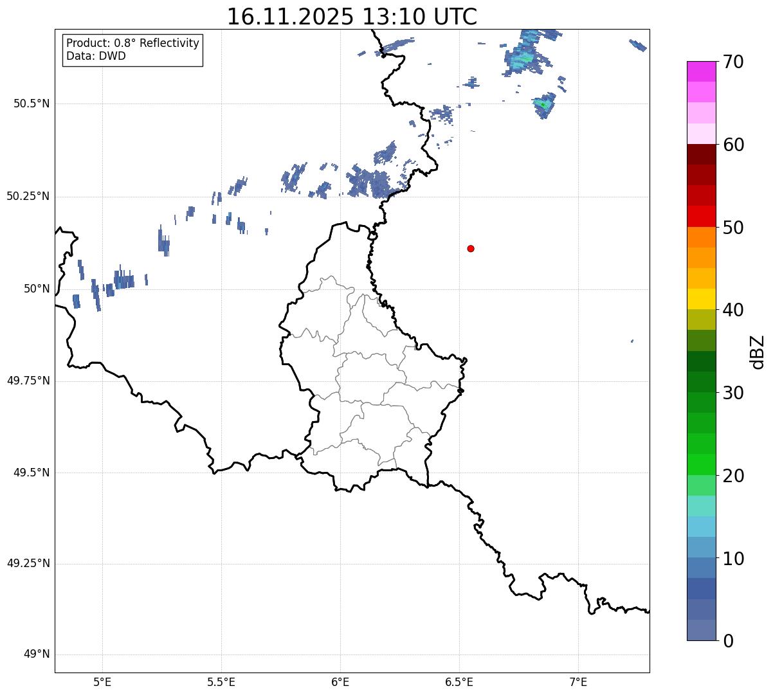Click the 'Product: 0.8° Reflectivity' label

133,43
